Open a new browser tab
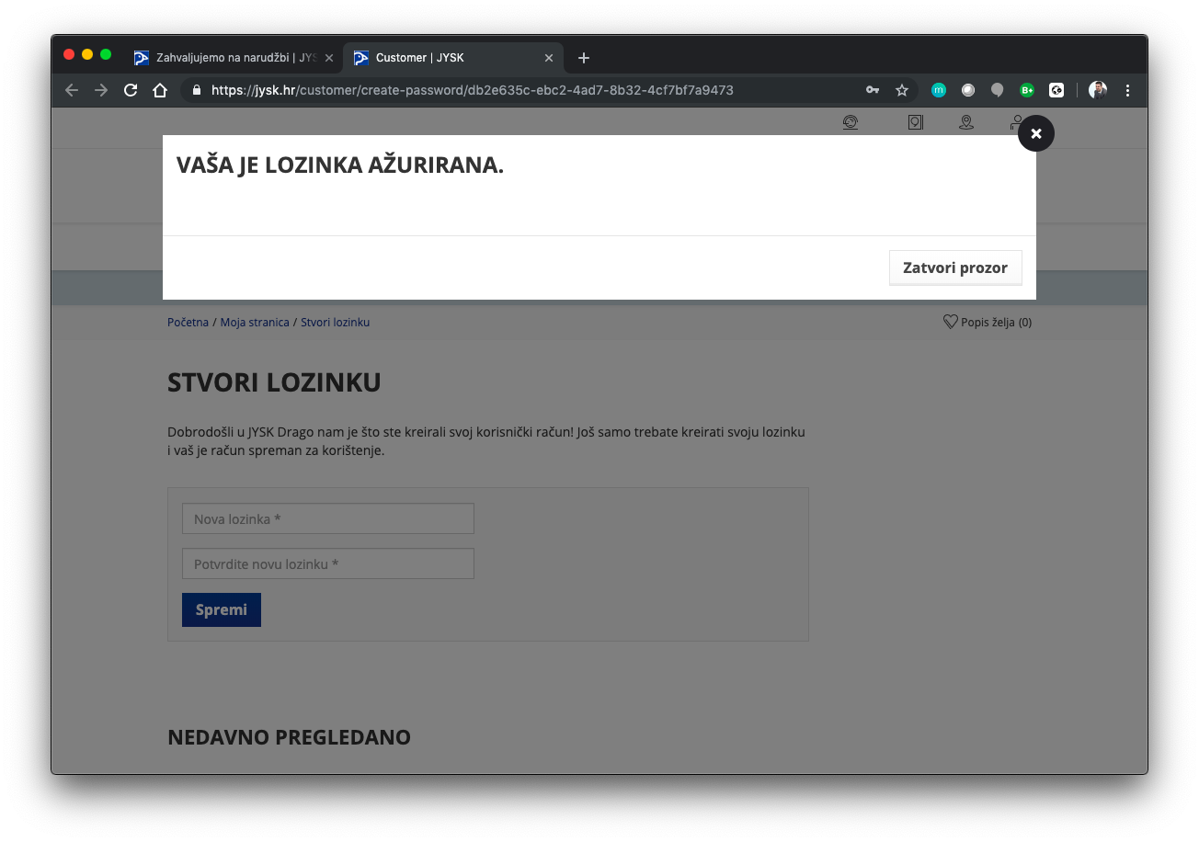The height and width of the screenshot is (842, 1199). 583,58
